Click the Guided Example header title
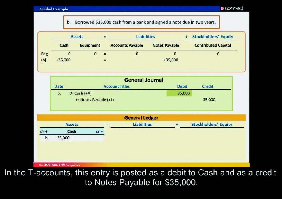282x199 pixels. [54, 9]
